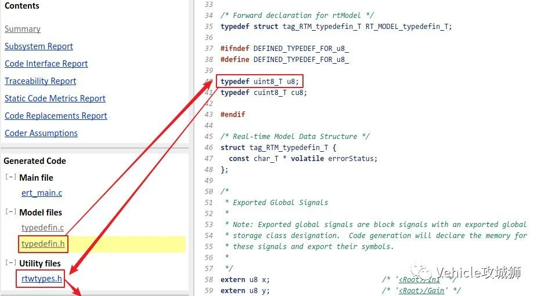Click the 'extern u8 x;' line
Viewport: 538px width, 296px height.
tap(245, 280)
